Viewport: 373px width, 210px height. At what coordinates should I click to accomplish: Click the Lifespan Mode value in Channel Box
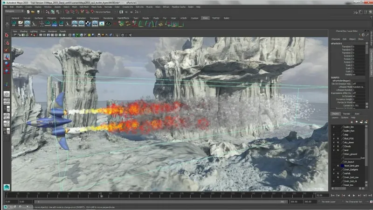(359, 87)
